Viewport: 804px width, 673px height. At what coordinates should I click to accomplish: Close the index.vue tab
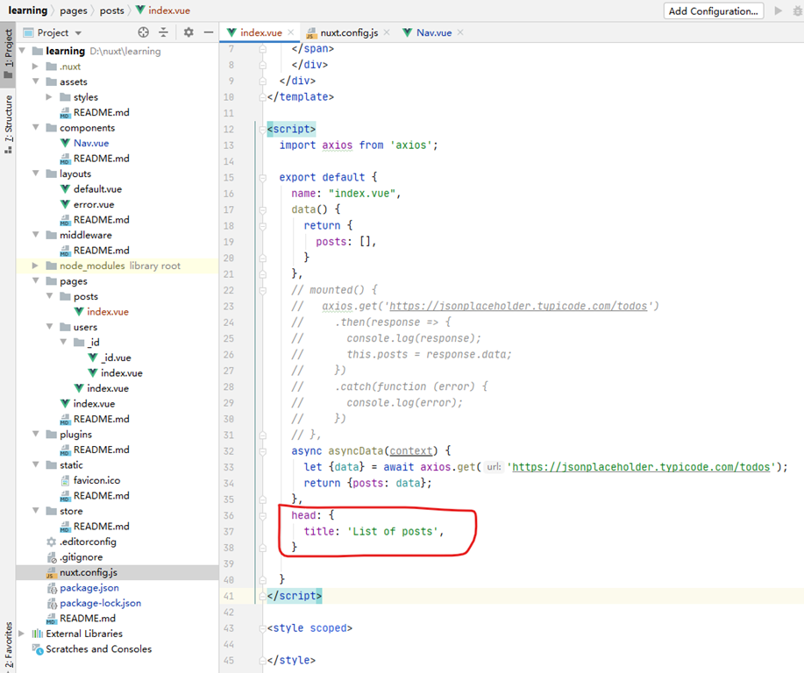(291, 32)
